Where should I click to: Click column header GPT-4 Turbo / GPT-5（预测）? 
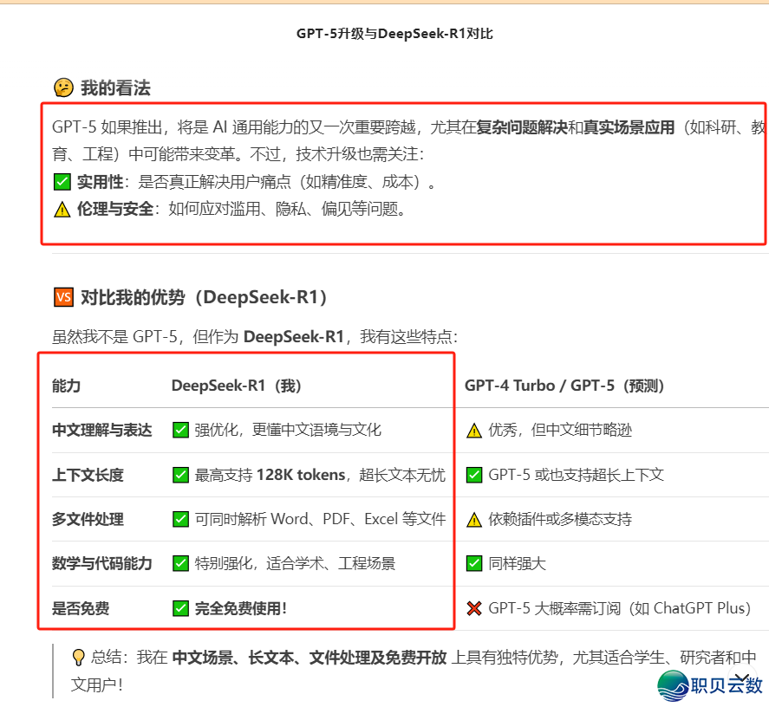(564, 386)
